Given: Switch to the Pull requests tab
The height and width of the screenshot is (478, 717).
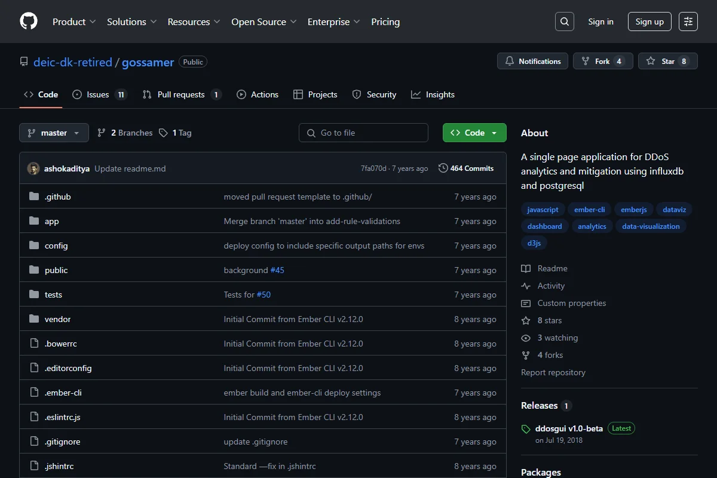Looking at the screenshot, I should point(182,94).
